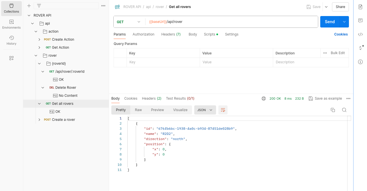Open the request info icon in right sidebar
Viewport: 367px width, 191px height.
click(x=360, y=62)
